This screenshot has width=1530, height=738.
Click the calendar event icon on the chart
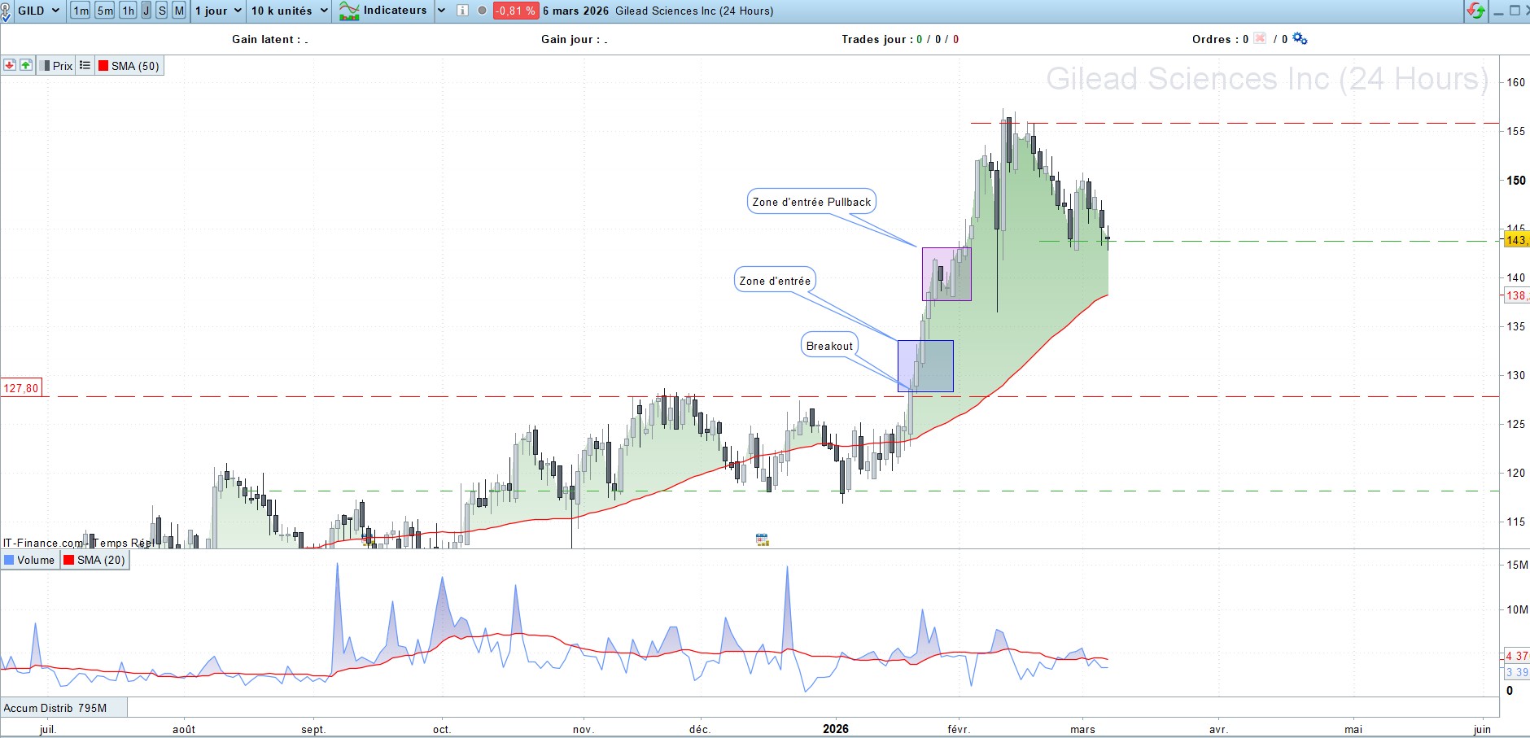pyautogui.click(x=763, y=539)
